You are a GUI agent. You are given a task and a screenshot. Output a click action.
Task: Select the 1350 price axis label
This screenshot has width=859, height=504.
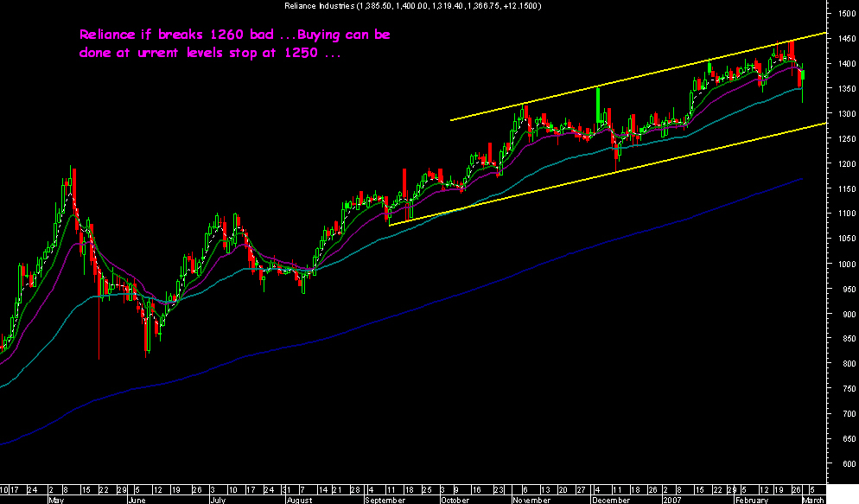(x=847, y=89)
